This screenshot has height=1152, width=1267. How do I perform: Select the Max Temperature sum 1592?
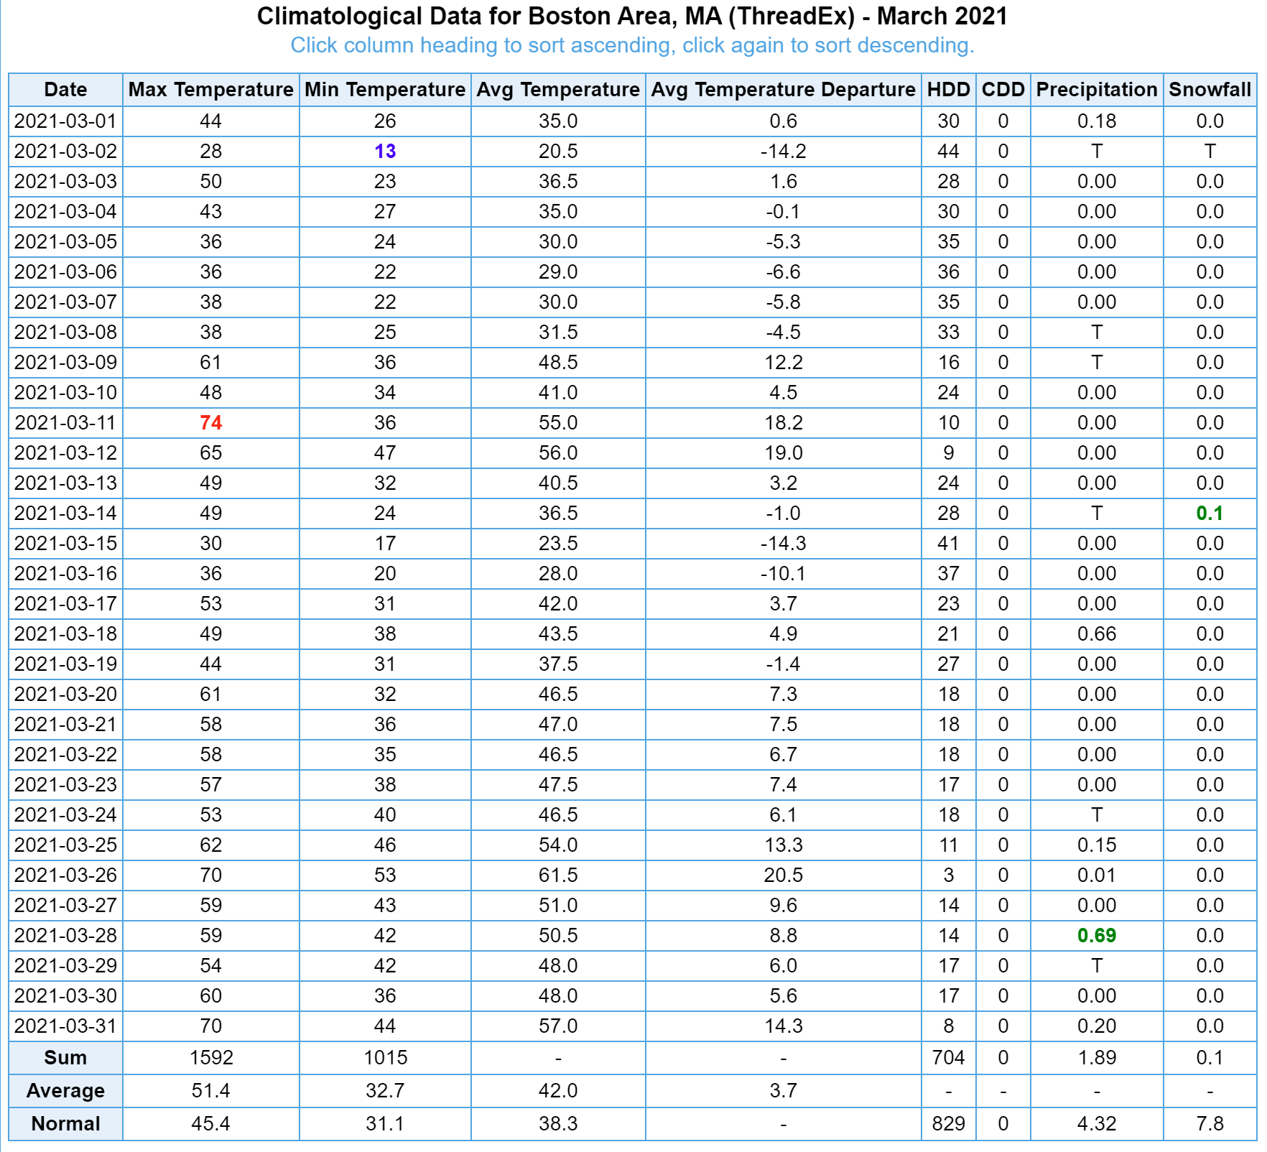click(x=211, y=1058)
